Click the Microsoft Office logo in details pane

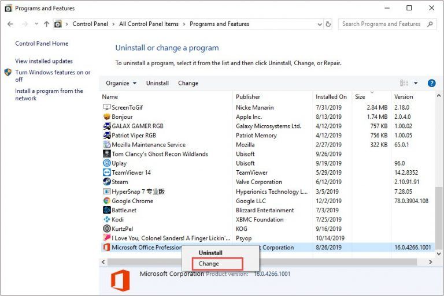tap(120, 280)
